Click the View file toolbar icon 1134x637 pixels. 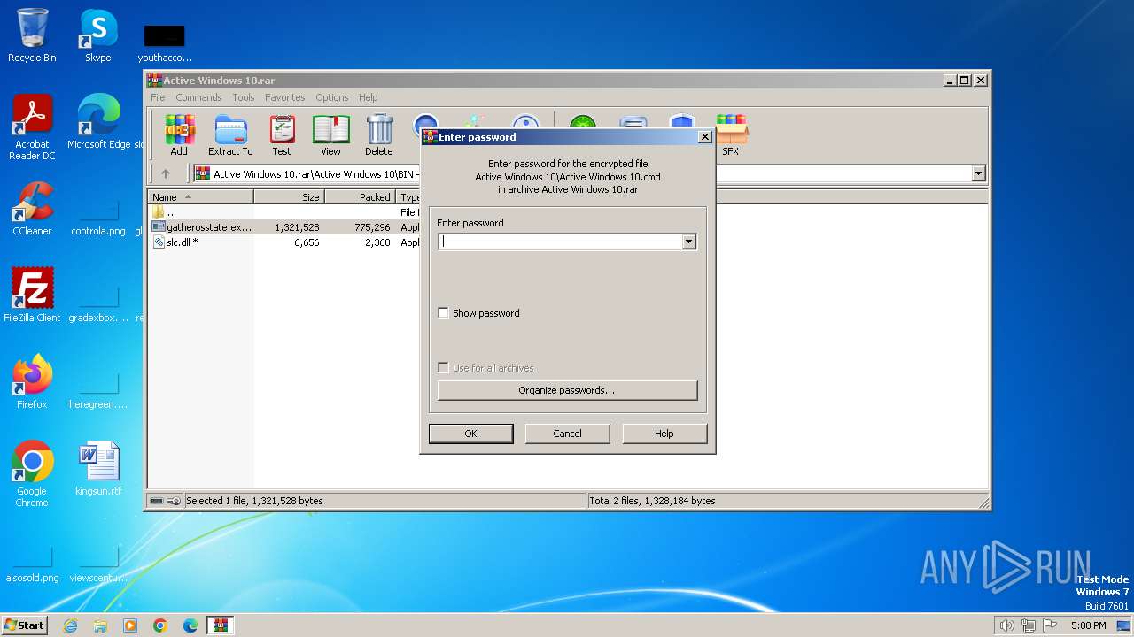330,129
